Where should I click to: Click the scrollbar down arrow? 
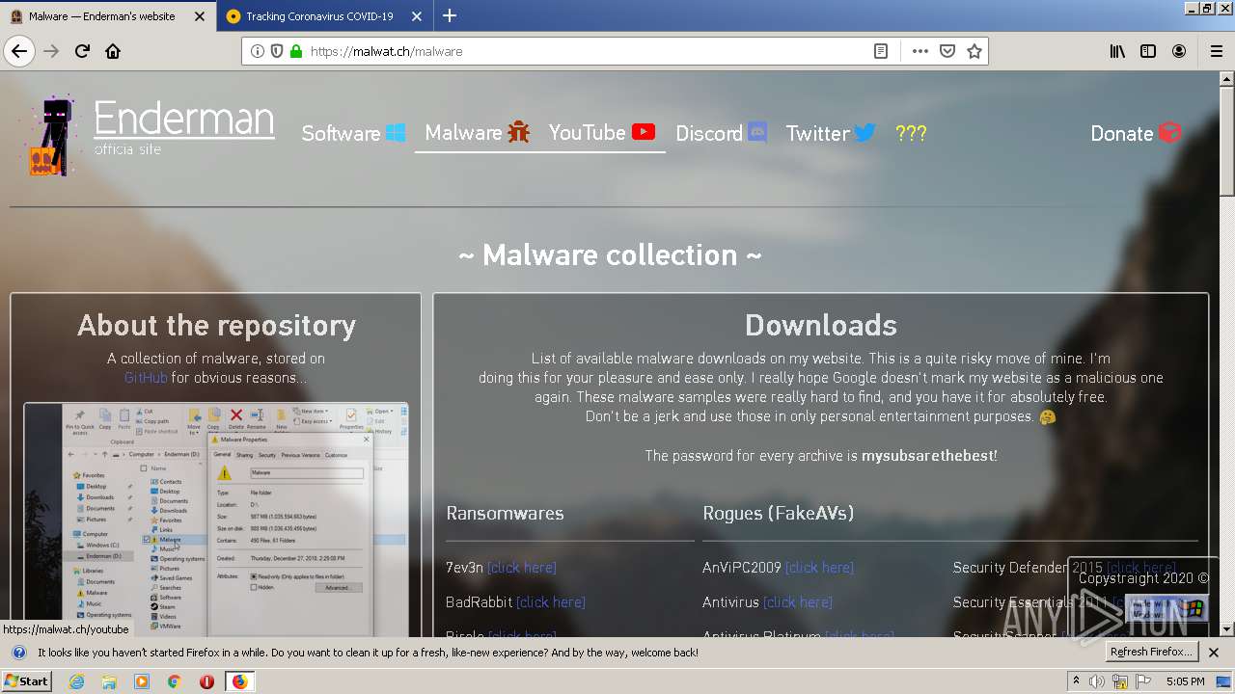tap(1227, 629)
